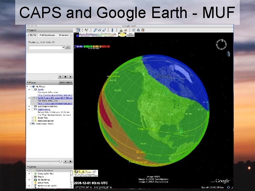Toggle the sunlight display toolbar icon

[121, 30]
